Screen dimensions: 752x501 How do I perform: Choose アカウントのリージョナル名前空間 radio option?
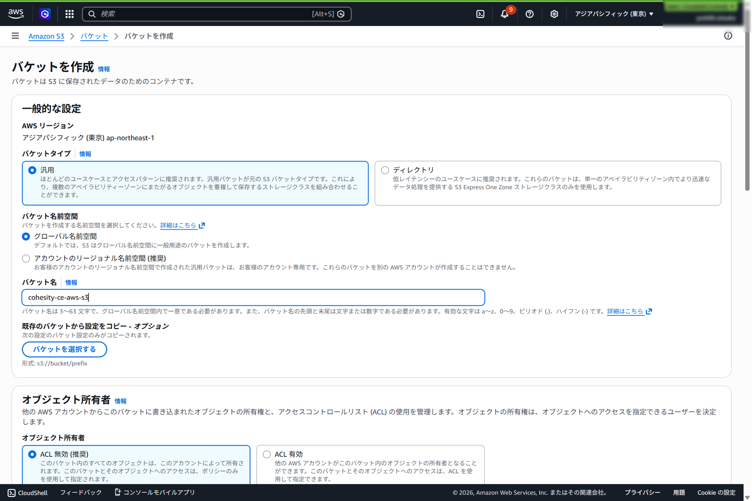coord(26,259)
